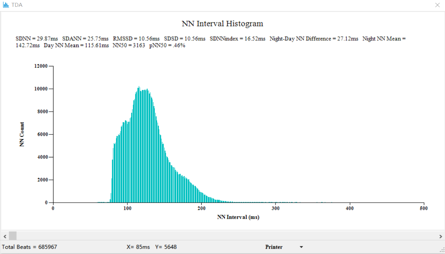Click the resize grip at window corner

coord(442,250)
